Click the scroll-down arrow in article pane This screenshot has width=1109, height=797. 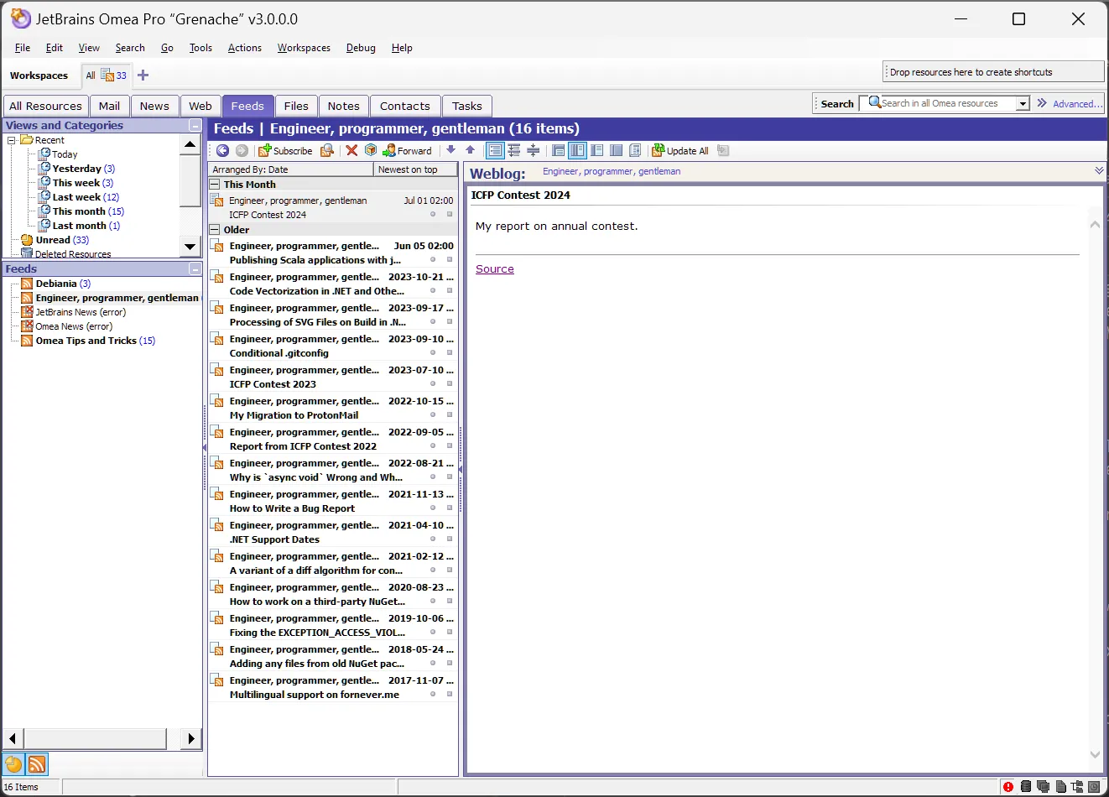(x=1095, y=754)
